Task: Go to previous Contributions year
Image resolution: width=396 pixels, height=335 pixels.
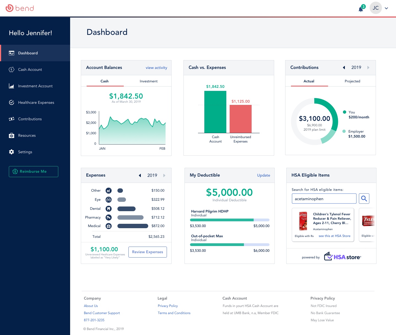Action: click(344, 68)
